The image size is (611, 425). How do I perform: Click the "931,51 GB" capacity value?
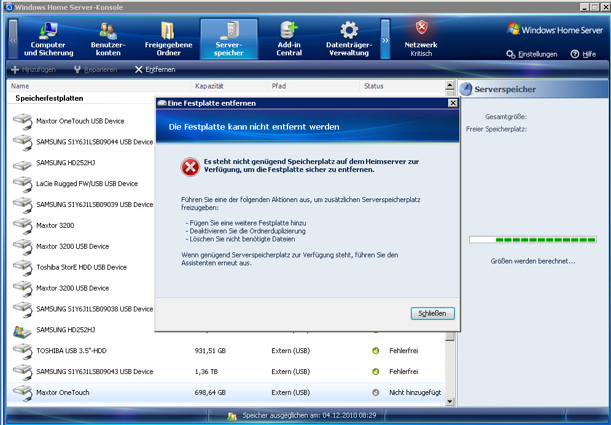click(x=210, y=351)
